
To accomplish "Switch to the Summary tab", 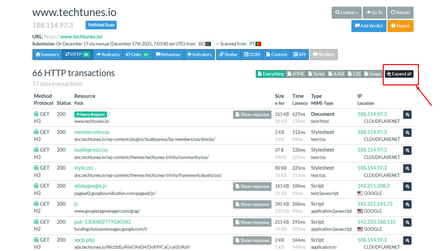I will coord(47,54).
